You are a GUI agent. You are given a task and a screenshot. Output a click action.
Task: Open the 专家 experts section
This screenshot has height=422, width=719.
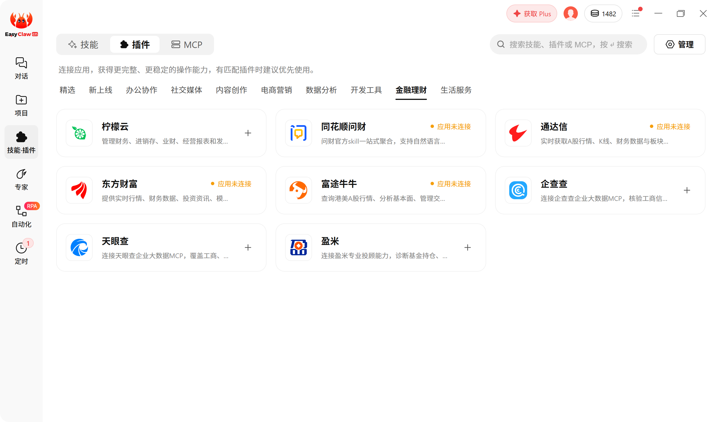[x=21, y=180]
